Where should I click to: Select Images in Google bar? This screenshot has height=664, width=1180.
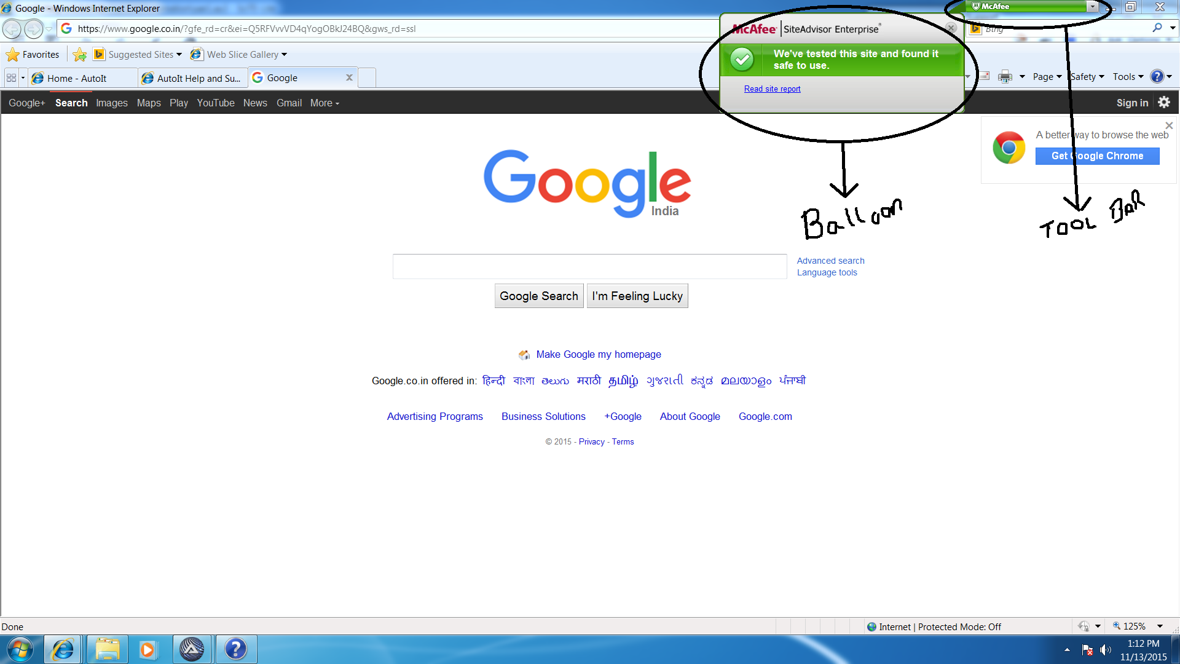[x=112, y=103]
